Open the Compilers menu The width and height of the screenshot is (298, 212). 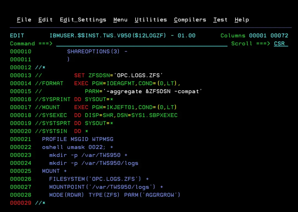coord(190,20)
